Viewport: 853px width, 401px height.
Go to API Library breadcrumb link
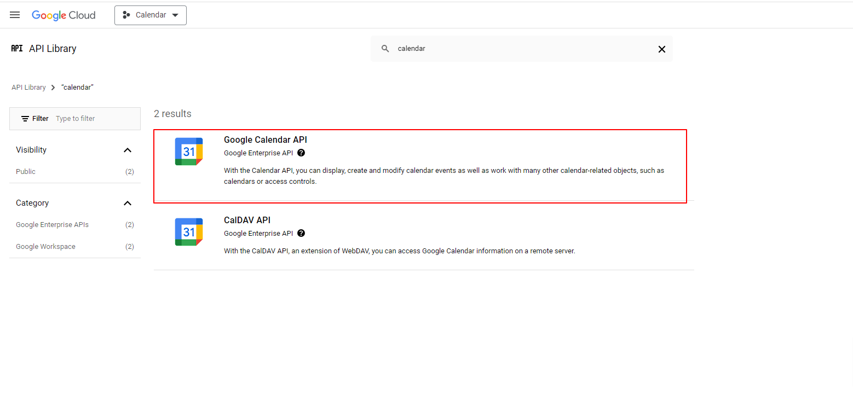tap(28, 88)
